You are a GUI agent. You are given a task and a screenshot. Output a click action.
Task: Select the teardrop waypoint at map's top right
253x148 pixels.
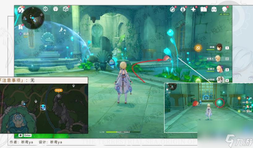tap(74, 86)
